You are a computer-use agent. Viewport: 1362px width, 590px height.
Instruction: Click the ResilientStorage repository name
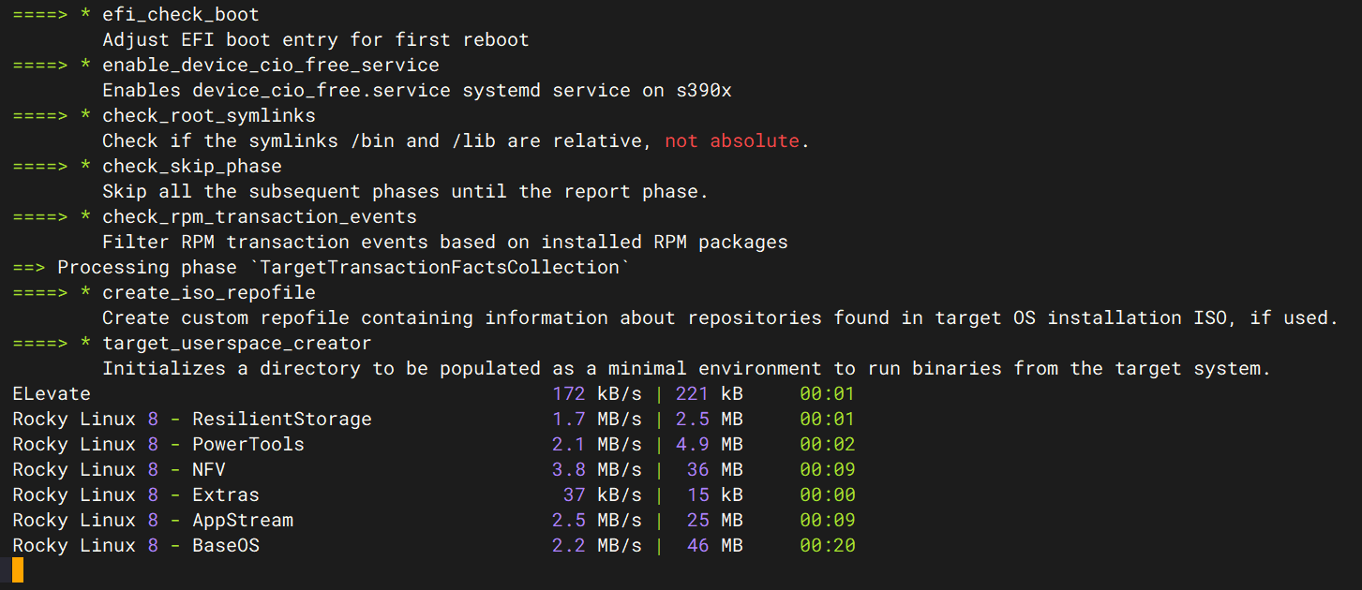(x=281, y=419)
